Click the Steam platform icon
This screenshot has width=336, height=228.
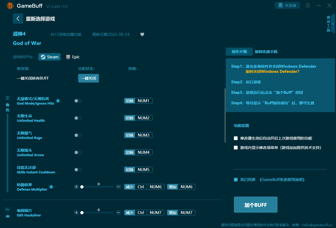pyautogui.click(x=43, y=57)
